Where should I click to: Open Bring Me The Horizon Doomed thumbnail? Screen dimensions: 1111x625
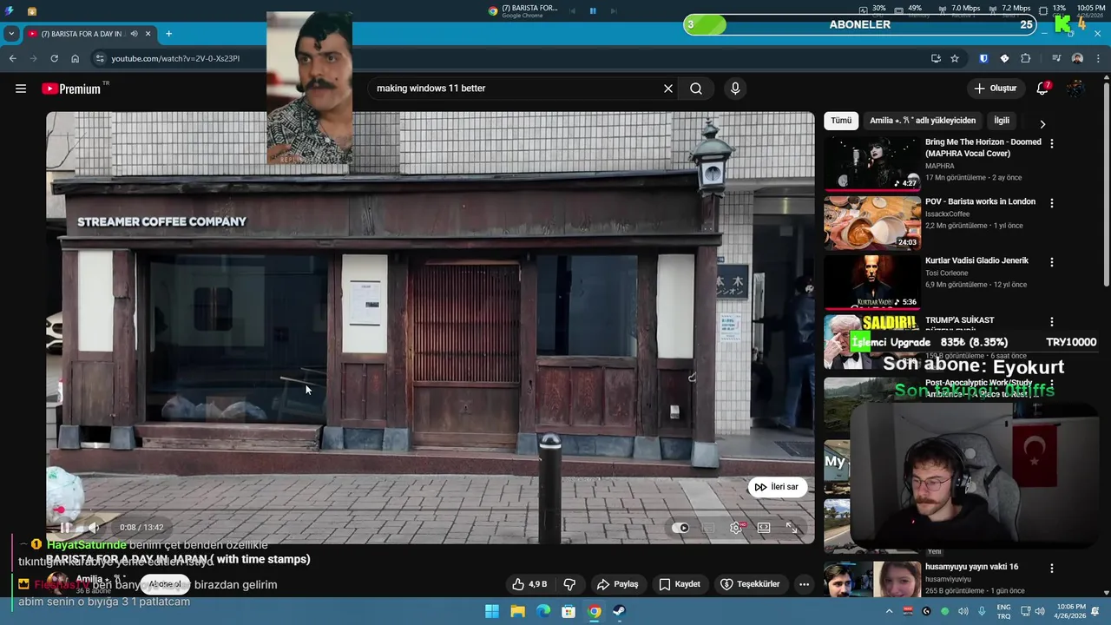pyautogui.click(x=872, y=162)
